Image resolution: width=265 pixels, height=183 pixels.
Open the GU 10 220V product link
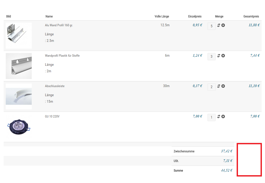click(x=52, y=116)
